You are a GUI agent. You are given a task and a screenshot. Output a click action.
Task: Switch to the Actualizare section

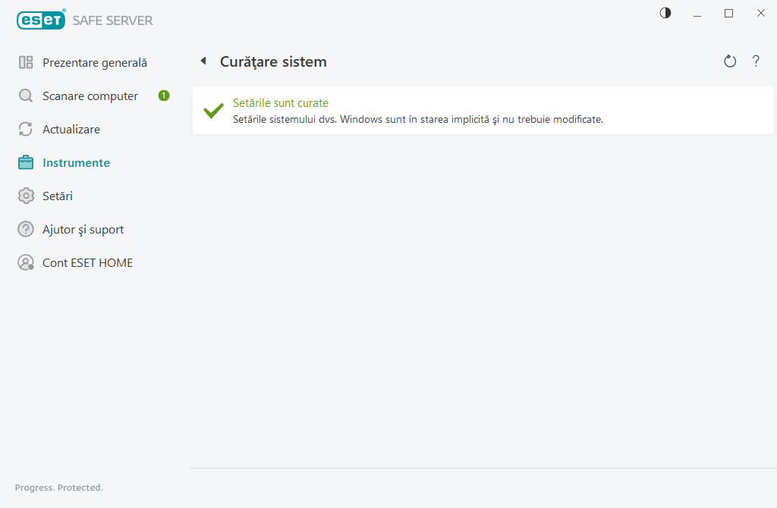tap(71, 130)
